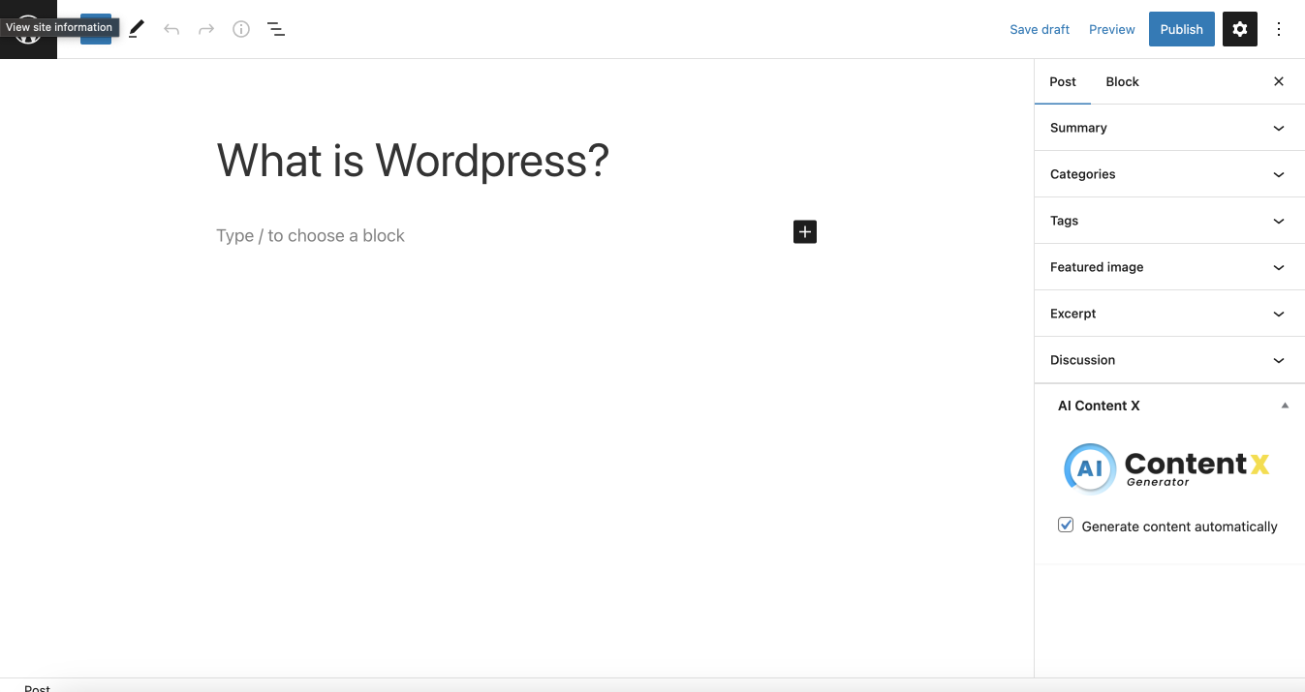Screen dimensions: 1305x692
Task: Uncheck Generate content automatically checkbox
Action: point(1066,525)
